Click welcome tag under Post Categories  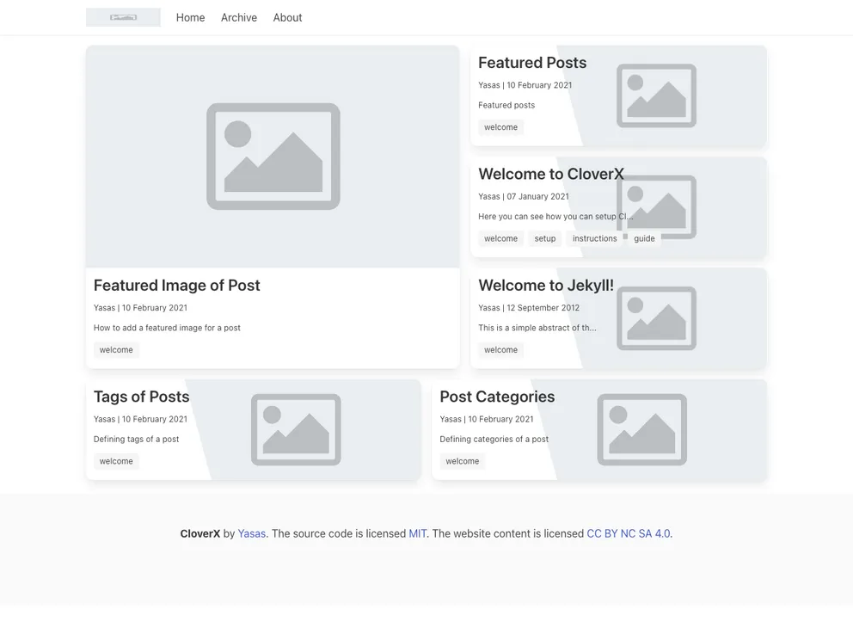(462, 461)
